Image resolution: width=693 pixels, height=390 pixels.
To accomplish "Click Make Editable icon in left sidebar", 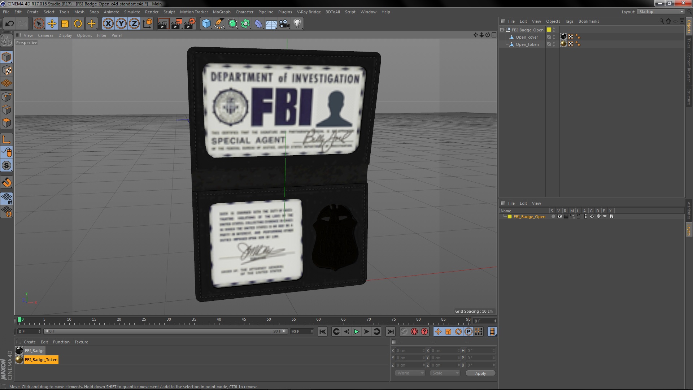I will coord(6,40).
